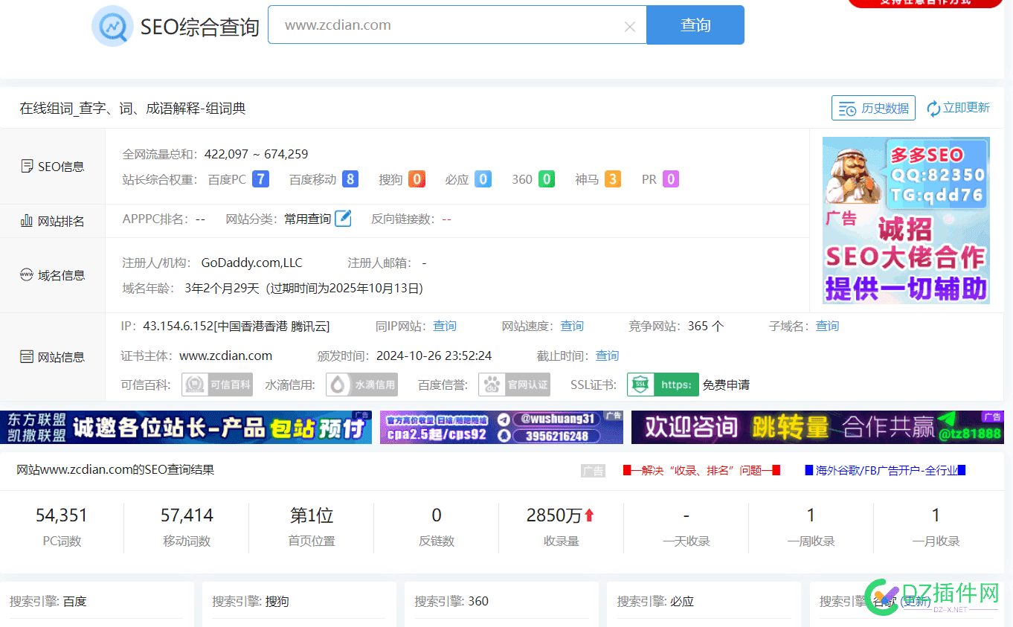Click the 搜狗 weight badge 0

click(x=417, y=179)
